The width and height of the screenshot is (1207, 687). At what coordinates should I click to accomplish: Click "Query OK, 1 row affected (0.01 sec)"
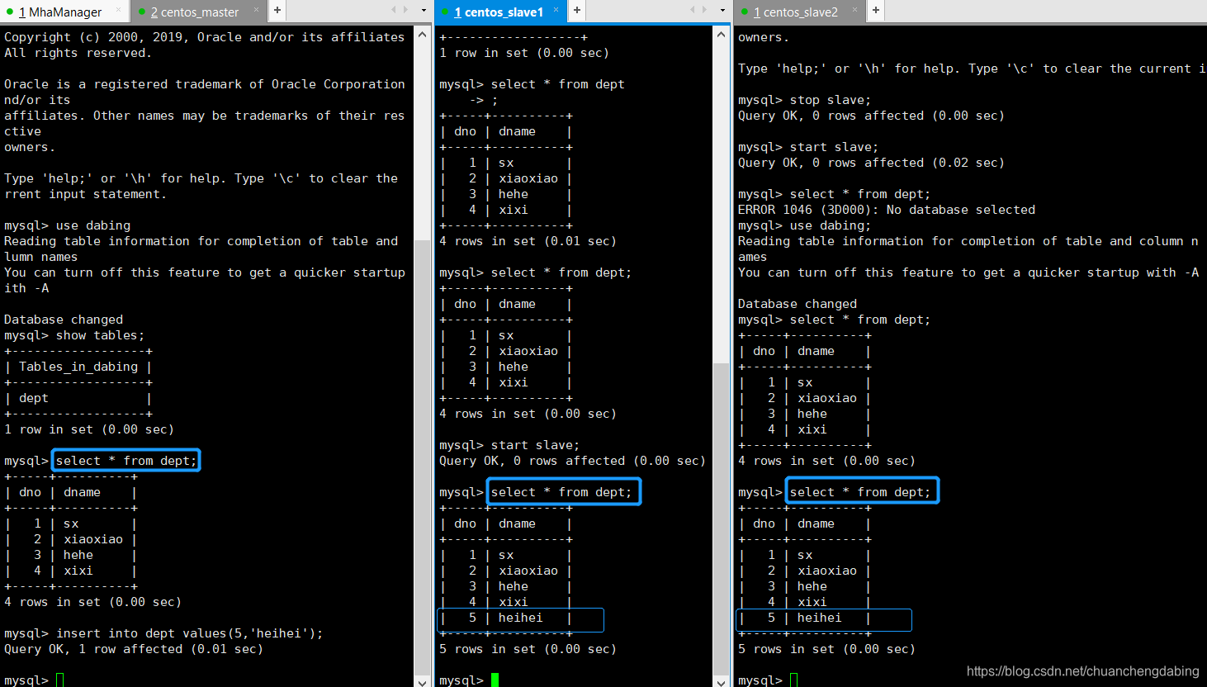134,649
